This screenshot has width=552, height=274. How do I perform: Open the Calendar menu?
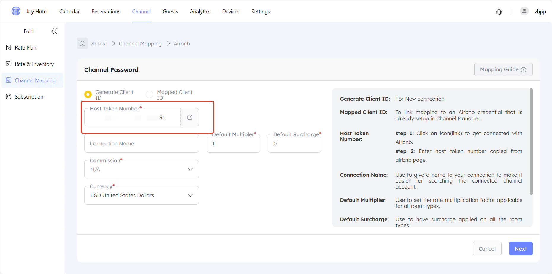69,12
